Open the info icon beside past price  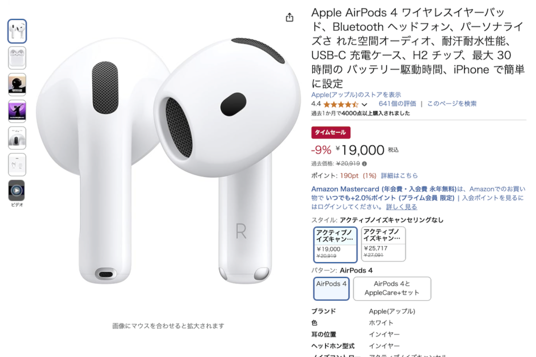pyautogui.click(x=364, y=163)
